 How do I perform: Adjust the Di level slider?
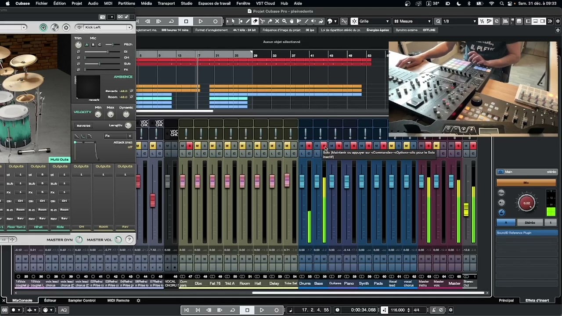tap(102, 52)
